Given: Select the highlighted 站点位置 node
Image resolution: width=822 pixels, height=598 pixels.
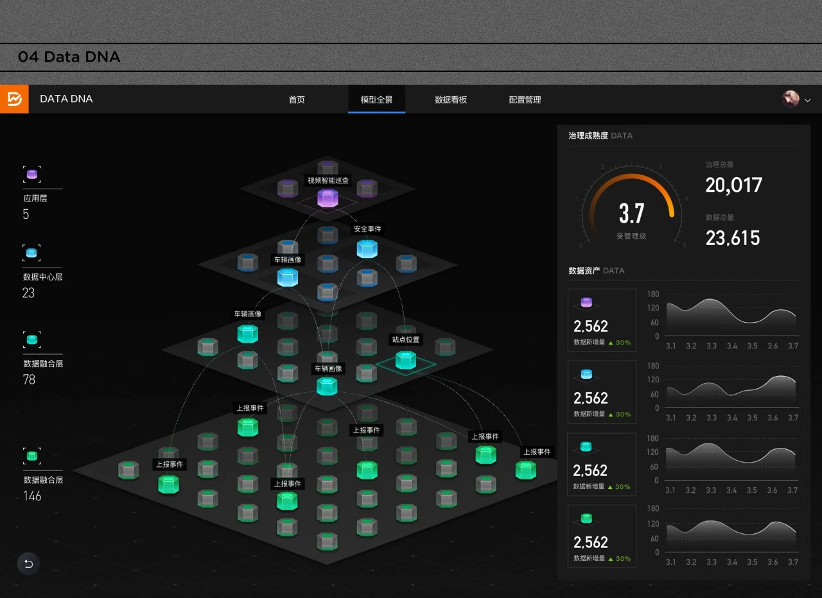Looking at the screenshot, I should coord(406,359).
